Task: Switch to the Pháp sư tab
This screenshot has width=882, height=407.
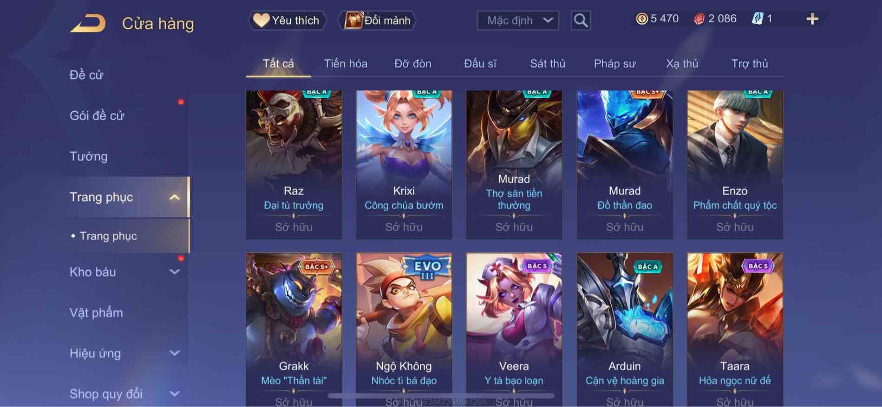Action: [614, 64]
